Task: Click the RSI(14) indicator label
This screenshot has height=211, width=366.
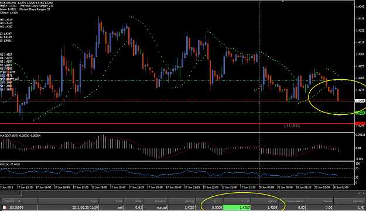Action: [x=10, y=164]
